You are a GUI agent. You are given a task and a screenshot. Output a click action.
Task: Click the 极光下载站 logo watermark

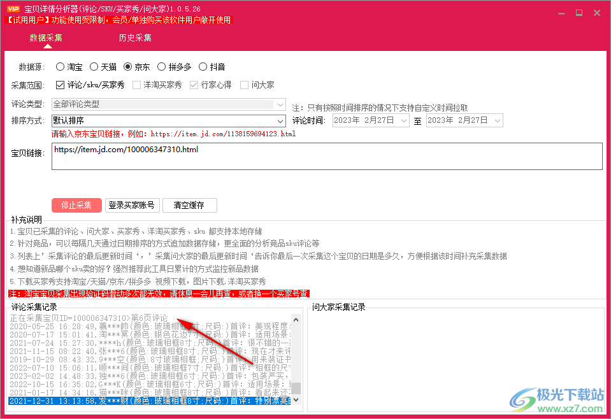click(x=559, y=401)
